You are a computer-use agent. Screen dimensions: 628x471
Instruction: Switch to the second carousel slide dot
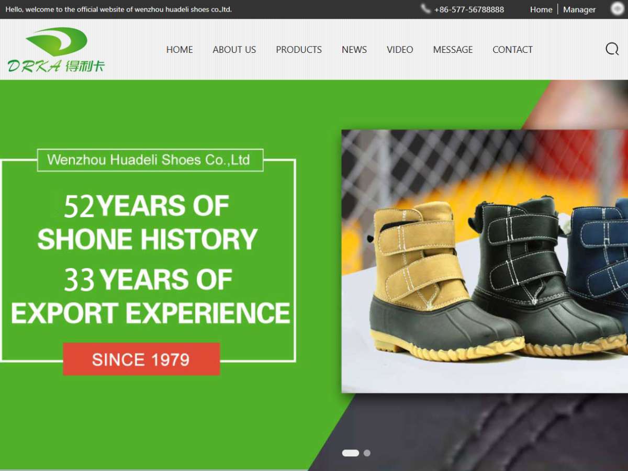[x=367, y=453]
